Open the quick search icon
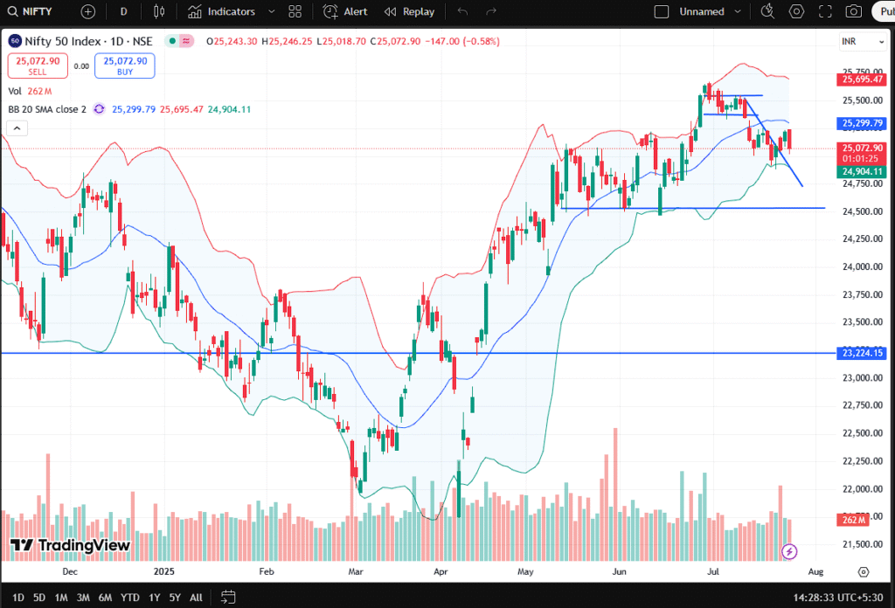This screenshot has height=608, width=895. pyautogui.click(x=767, y=11)
